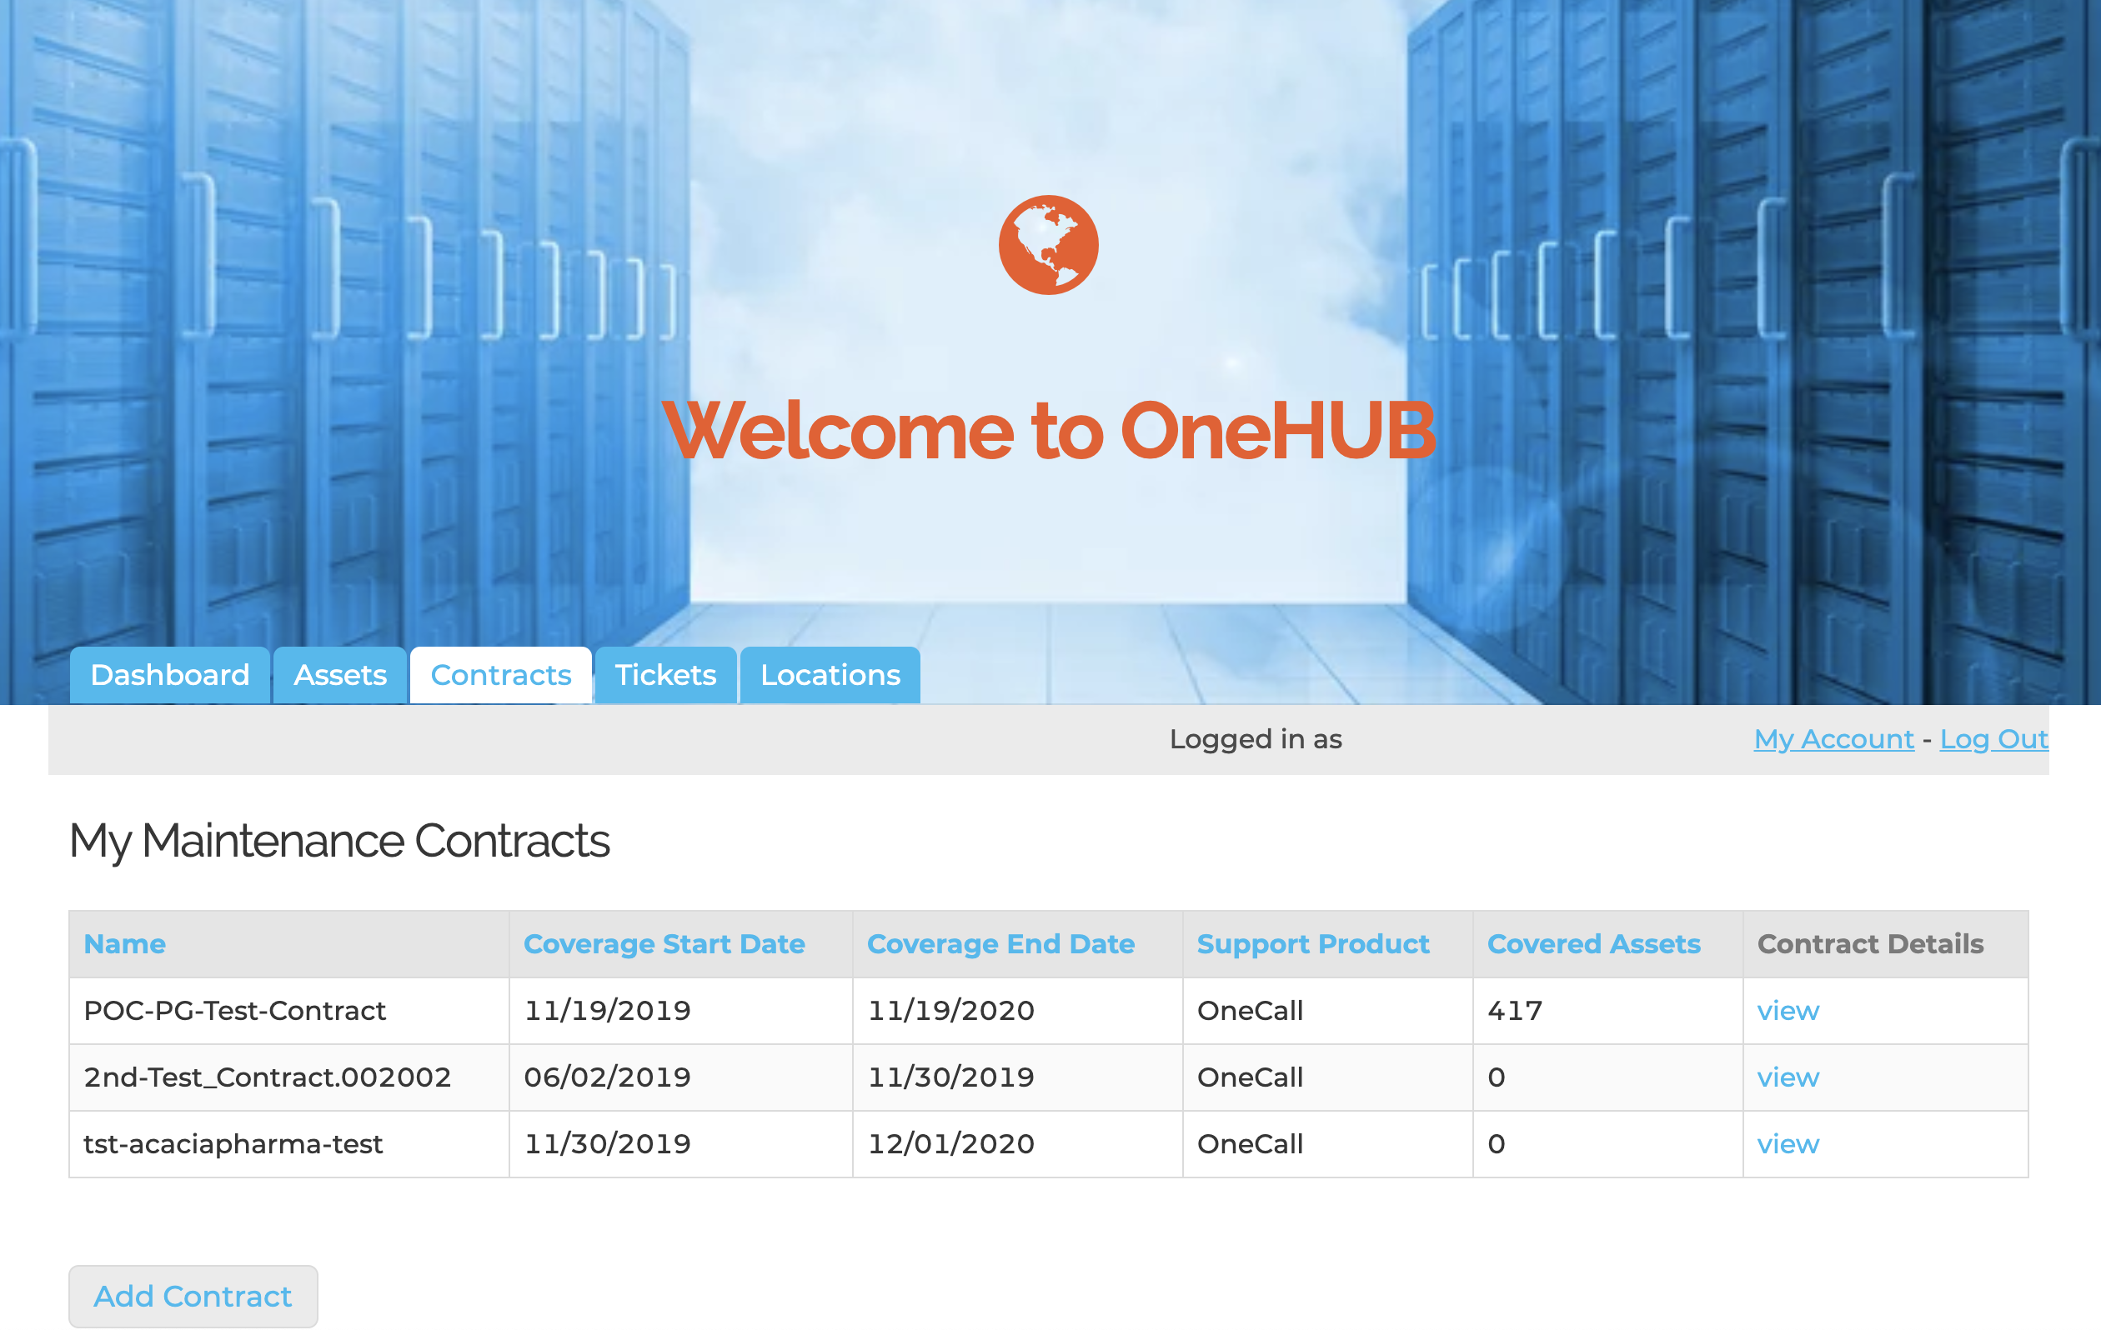Screen dimensions: 2101x1330
Task: Sort by Covered Assets count
Action: tap(1595, 943)
